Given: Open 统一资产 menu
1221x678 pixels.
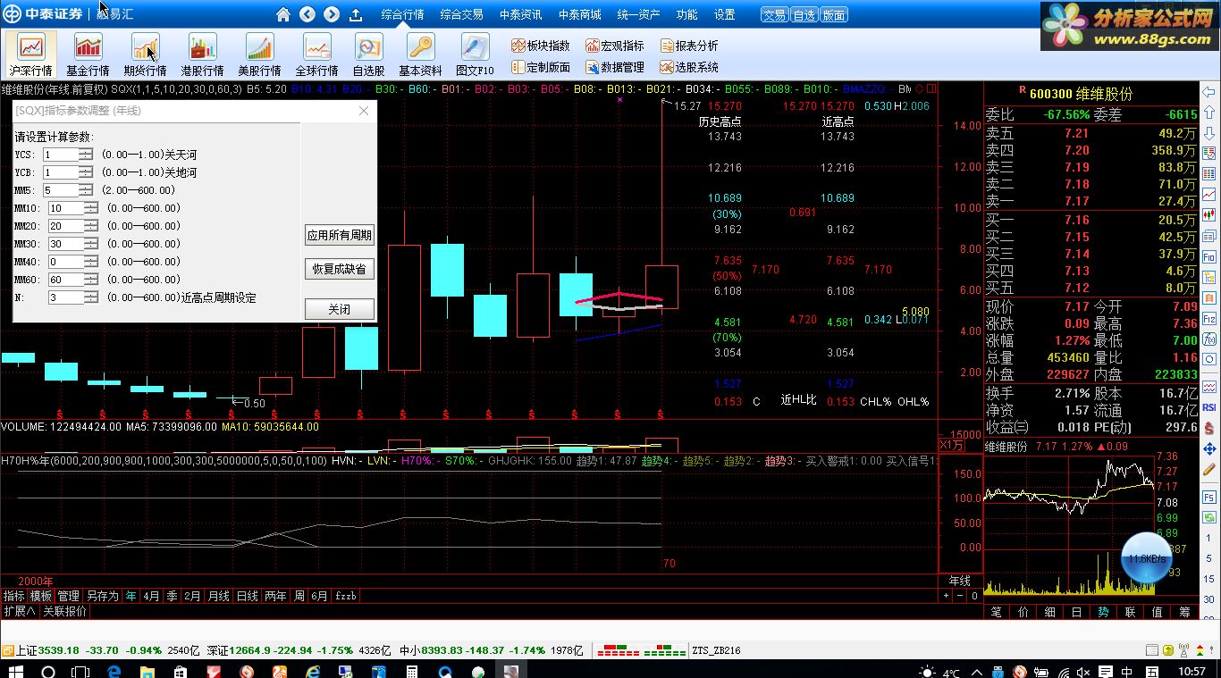Looking at the screenshot, I should pos(639,15).
